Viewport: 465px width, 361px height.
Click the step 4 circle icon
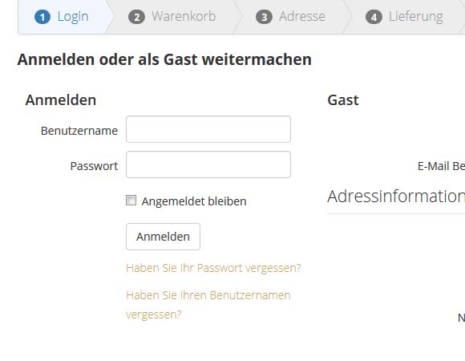click(x=374, y=17)
